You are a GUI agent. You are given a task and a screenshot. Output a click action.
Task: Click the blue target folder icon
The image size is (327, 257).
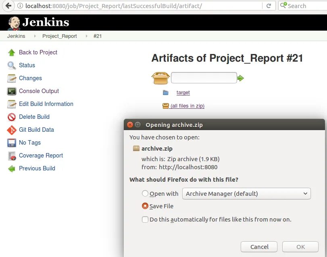pyautogui.click(x=166, y=93)
